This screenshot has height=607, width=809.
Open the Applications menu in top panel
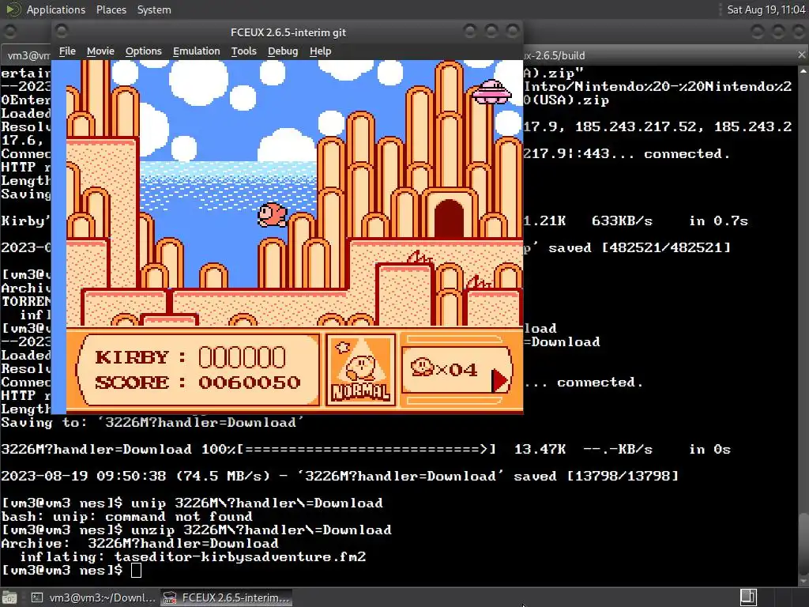(56, 9)
